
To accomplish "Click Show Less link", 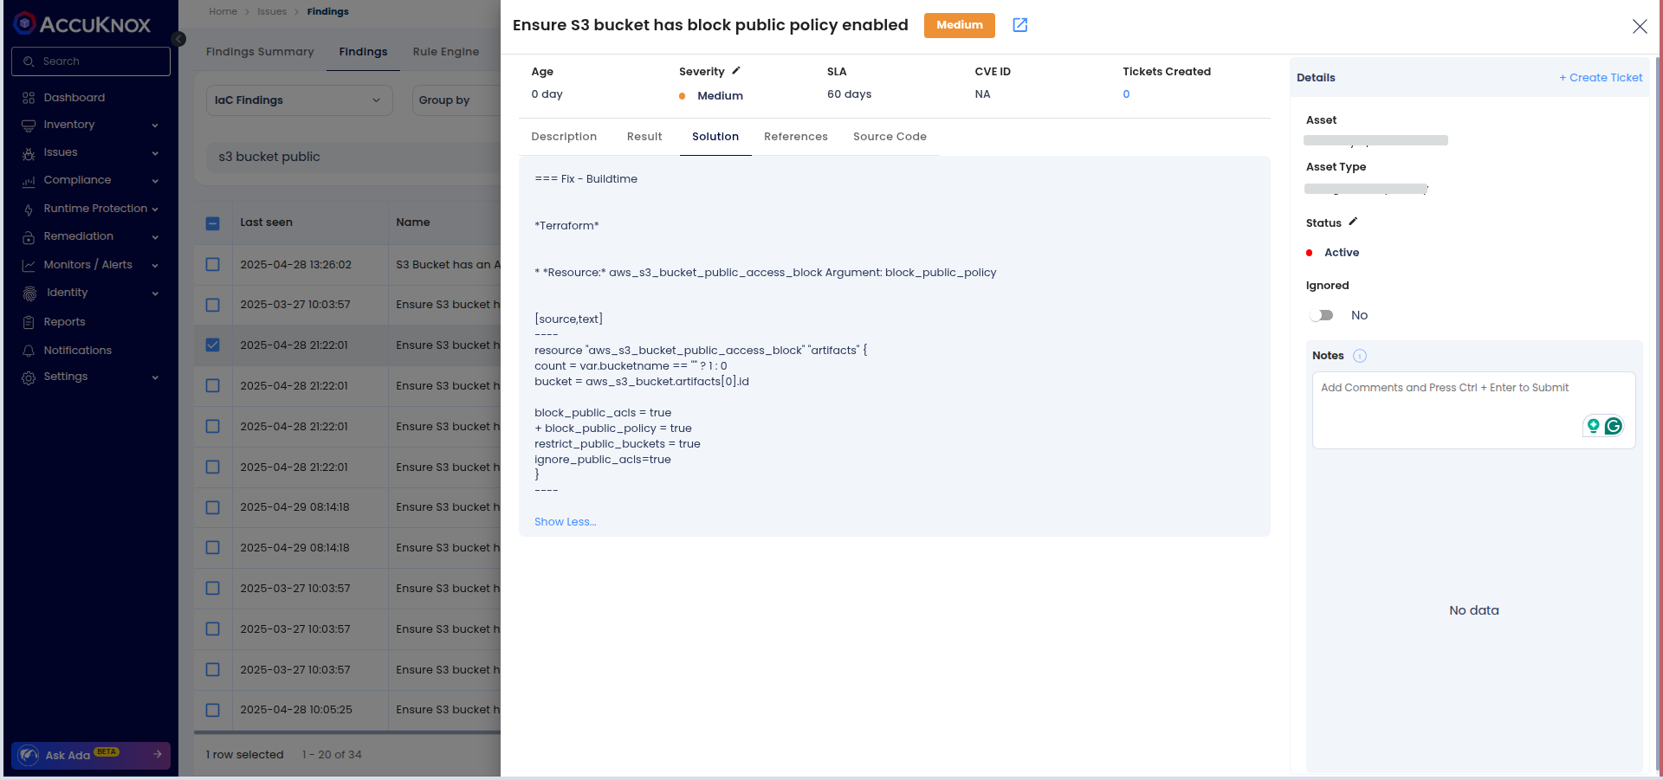I will [x=566, y=522].
